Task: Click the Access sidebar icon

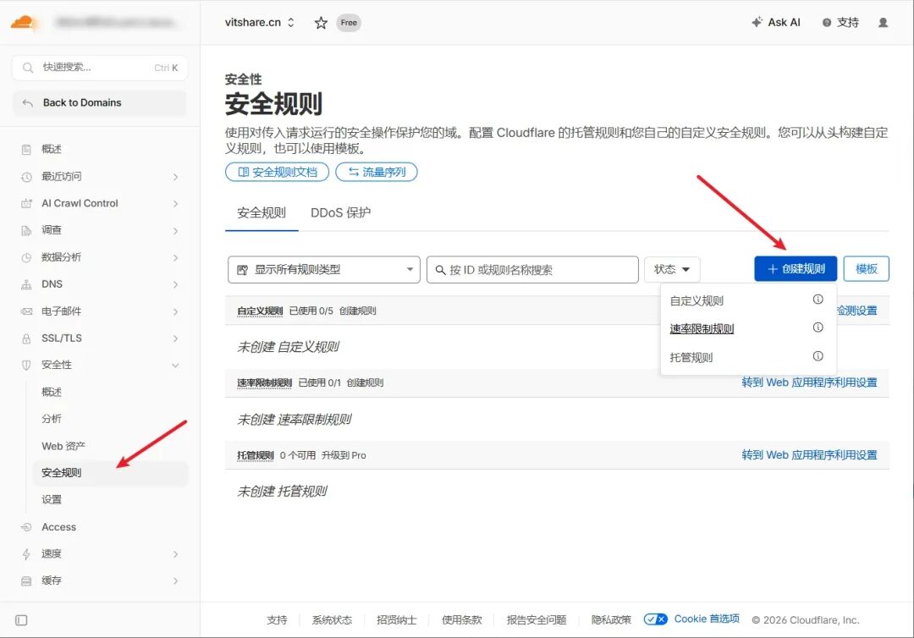Action: 26,527
